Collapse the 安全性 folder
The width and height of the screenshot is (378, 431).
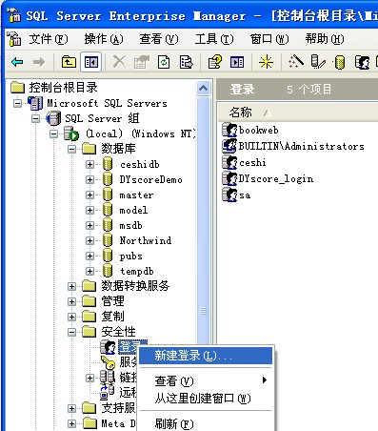click(72, 332)
